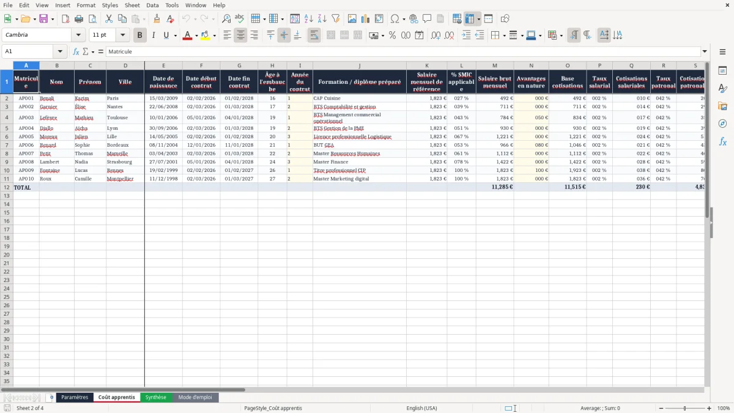This screenshot has height=413, width=734.
Task: Click the Print icon
Action: coord(79,19)
